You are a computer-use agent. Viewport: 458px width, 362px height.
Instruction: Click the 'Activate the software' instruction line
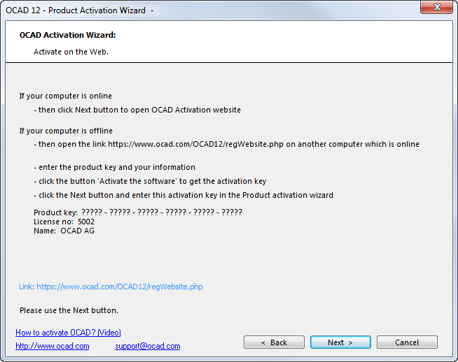pyautogui.click(x=150, y=181)
